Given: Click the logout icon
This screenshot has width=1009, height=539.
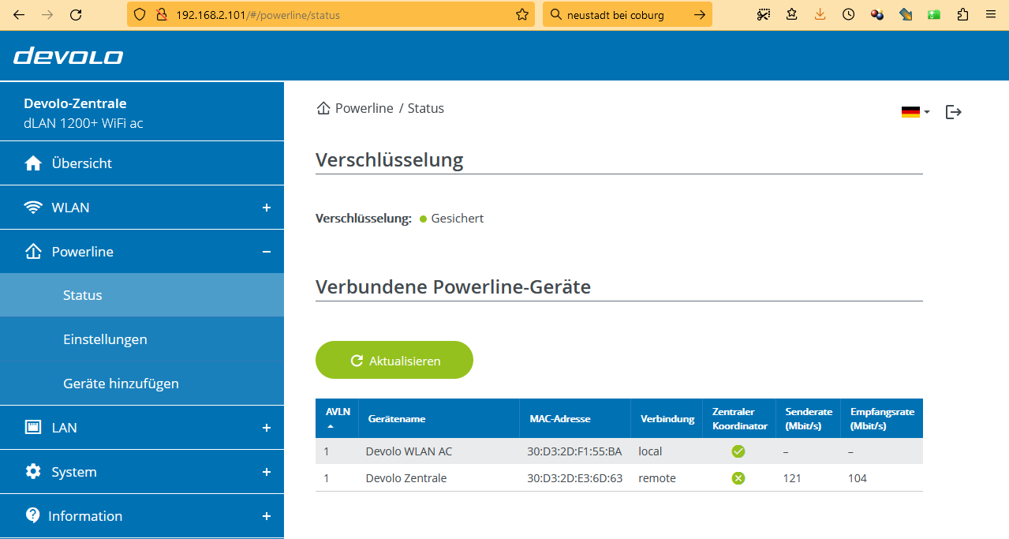Looking at the screenshot, I should 954,112.
